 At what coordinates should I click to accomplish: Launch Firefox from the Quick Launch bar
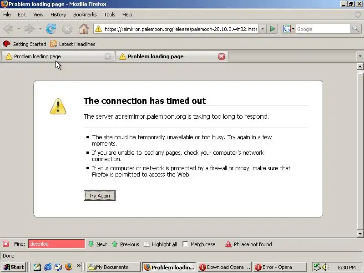pos(69,267)
